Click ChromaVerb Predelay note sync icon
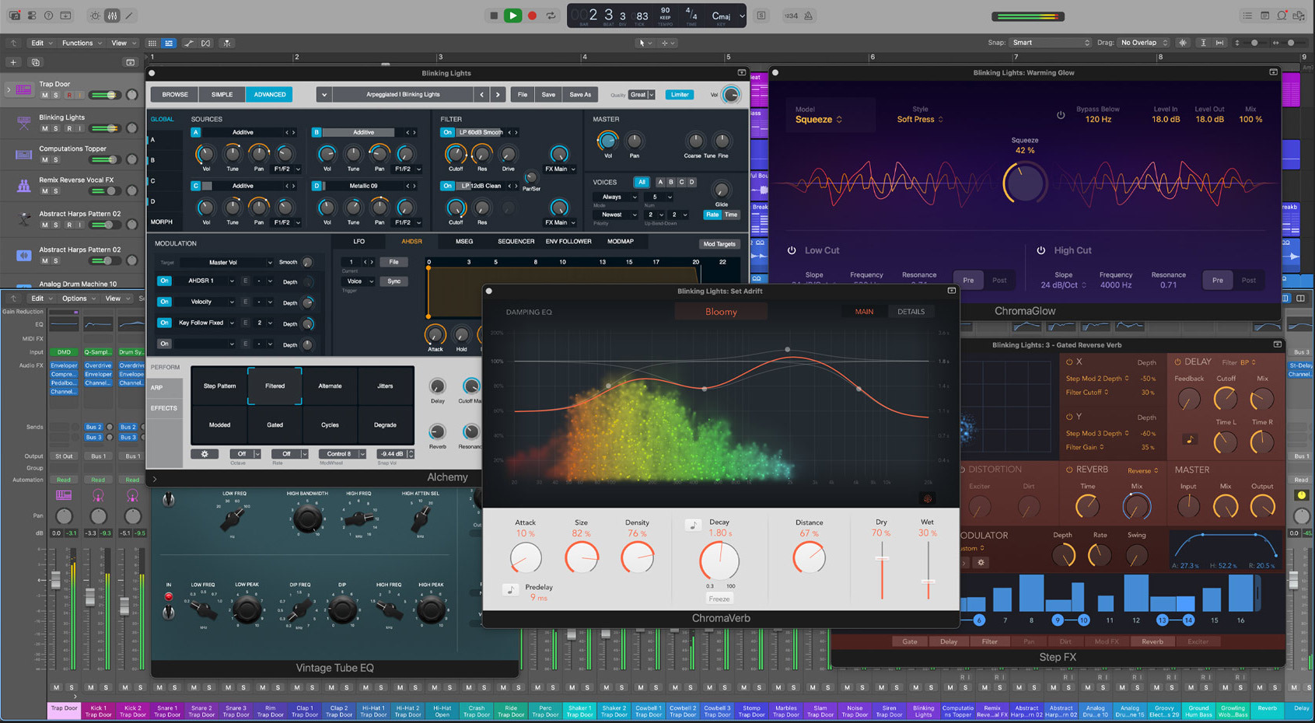 (x=511, y=590)
